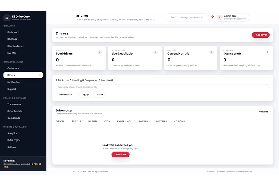View the Notifications section
Image resolution: width=279 pixels, height=186 pixels.
point(15,82)
